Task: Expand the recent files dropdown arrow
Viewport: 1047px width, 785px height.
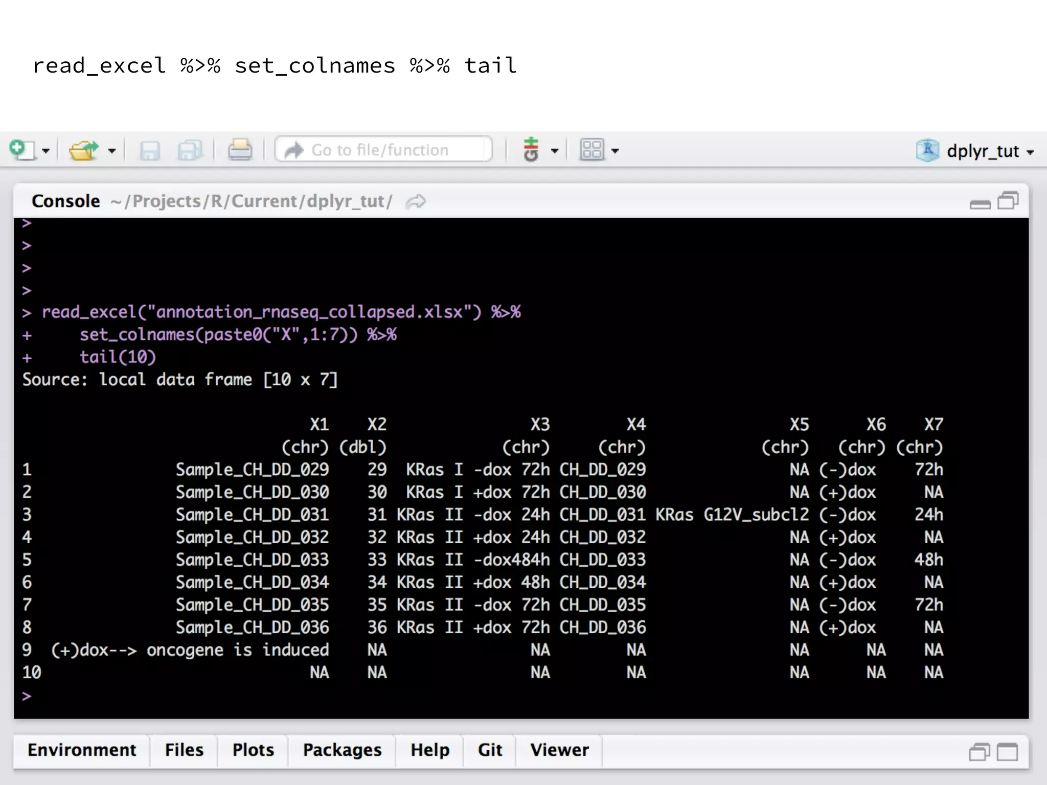Action: coord(112,151)
